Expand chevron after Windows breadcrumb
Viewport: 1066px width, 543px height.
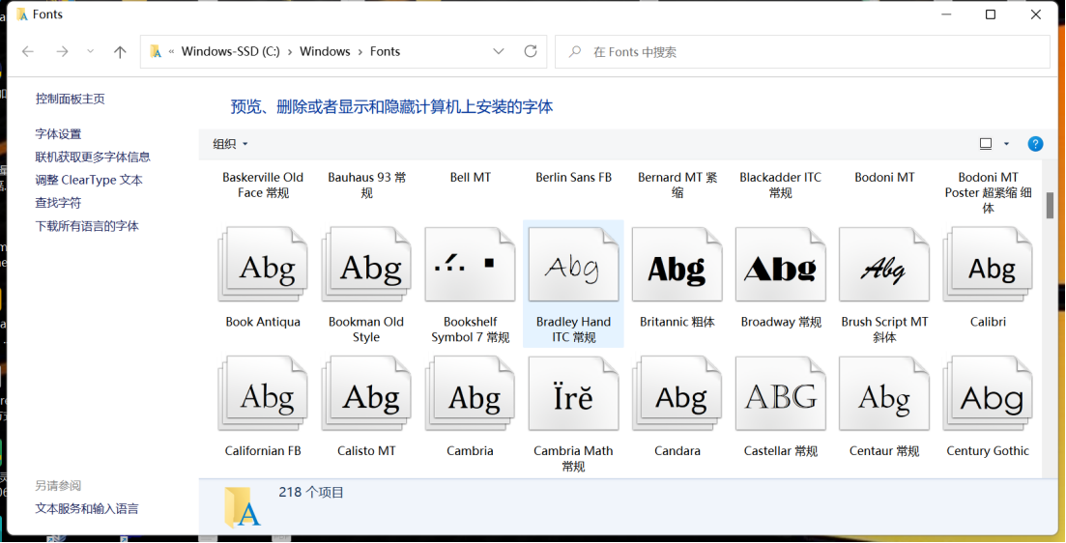click(x=360, y=51)
